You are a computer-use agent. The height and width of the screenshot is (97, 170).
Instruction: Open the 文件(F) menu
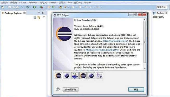tap(4, 3)
